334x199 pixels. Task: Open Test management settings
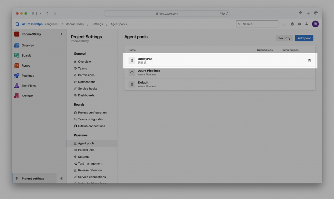[x=90, y=163]
